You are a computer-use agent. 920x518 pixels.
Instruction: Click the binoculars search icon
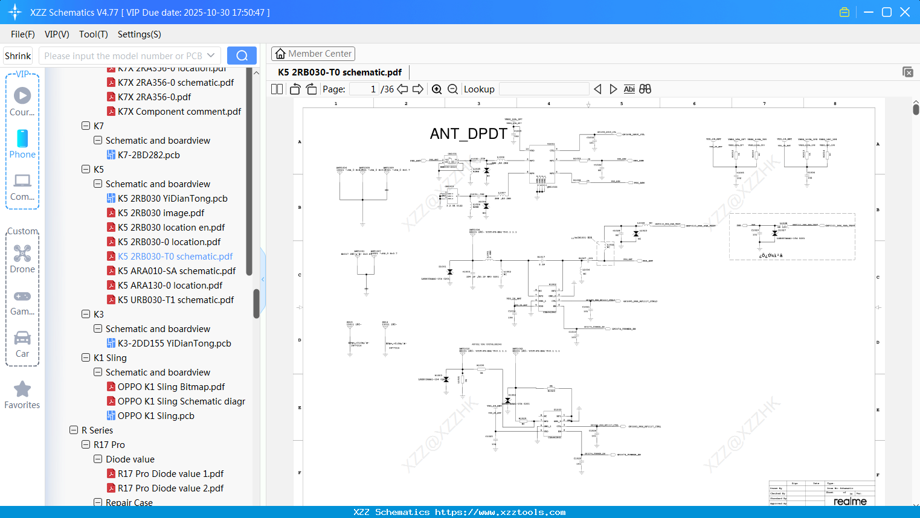click(645, 89)
